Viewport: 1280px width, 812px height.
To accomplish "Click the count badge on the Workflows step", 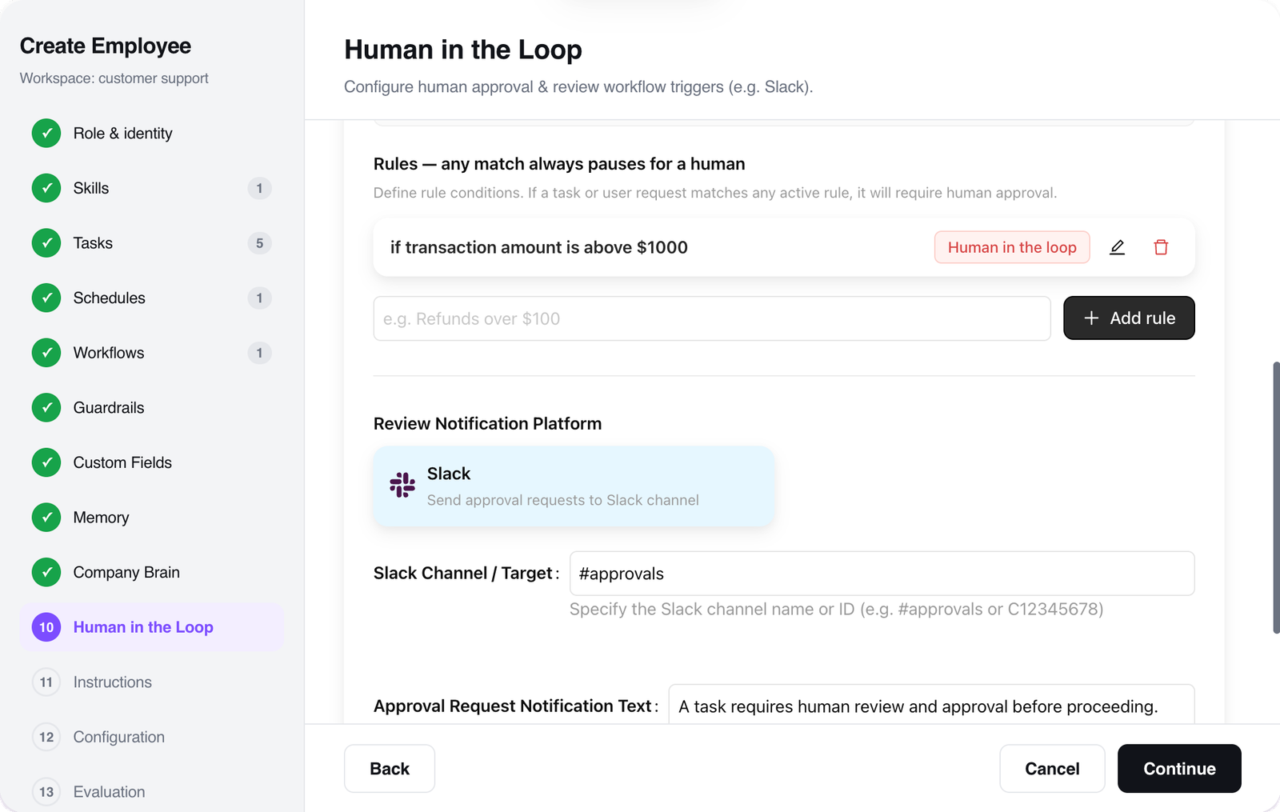I will pyautogui.click(x=259, y=353).
